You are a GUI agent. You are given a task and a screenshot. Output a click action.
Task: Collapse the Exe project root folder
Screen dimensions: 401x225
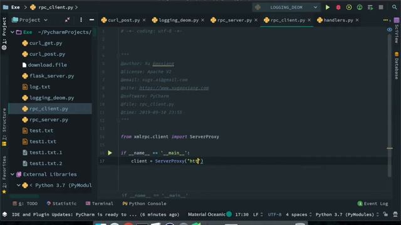tap(13, 32)
